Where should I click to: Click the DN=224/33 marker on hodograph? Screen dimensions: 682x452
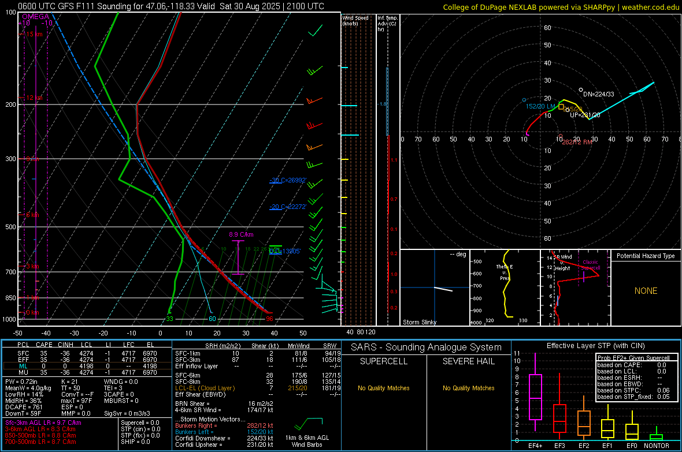click(x=599, y=94)
